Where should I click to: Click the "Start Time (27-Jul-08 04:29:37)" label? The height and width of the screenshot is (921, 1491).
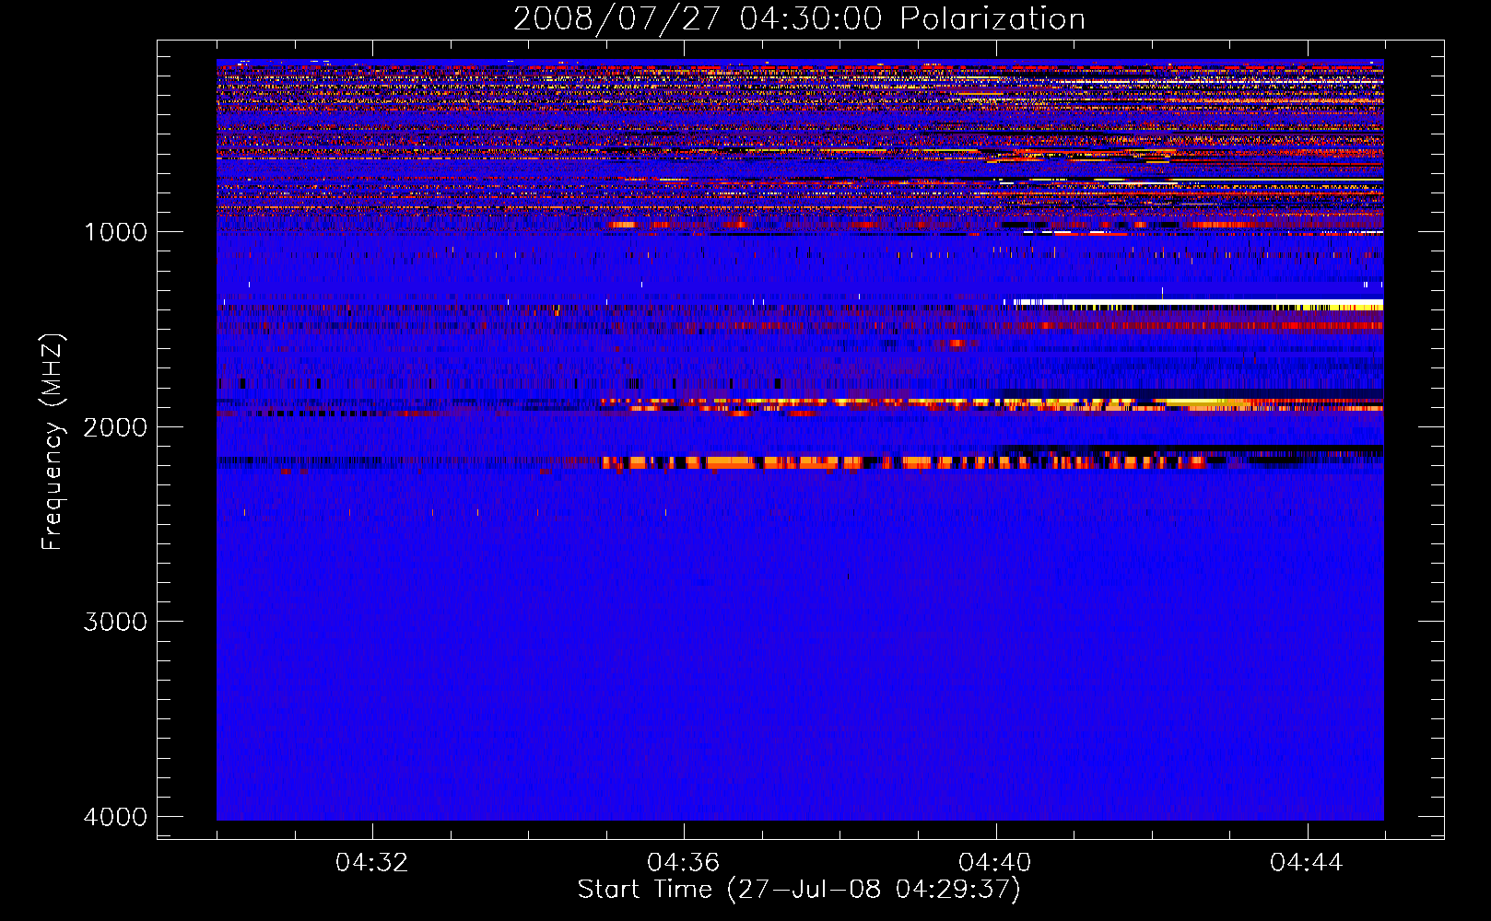click(x=799, y=890)
